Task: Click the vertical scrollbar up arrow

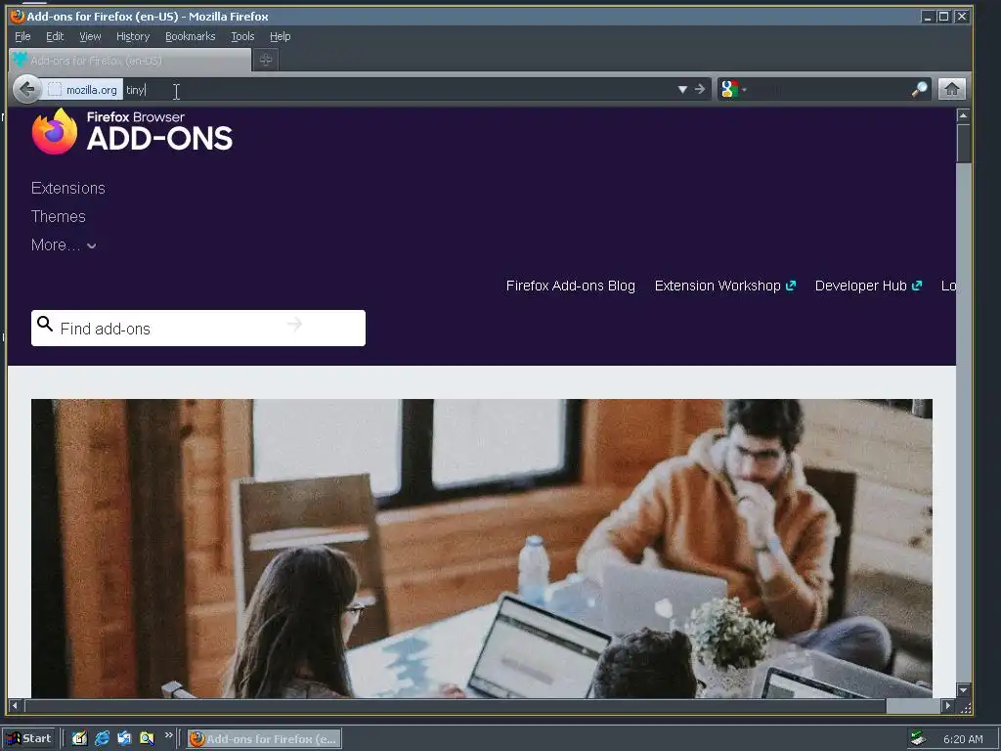Action: click(x=963, y=115)
